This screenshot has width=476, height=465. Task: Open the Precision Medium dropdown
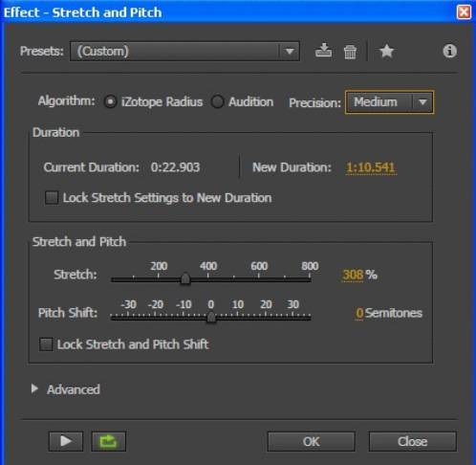click(389, 102)
